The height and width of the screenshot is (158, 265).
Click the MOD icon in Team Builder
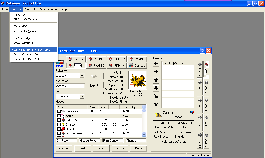point(60,64)
